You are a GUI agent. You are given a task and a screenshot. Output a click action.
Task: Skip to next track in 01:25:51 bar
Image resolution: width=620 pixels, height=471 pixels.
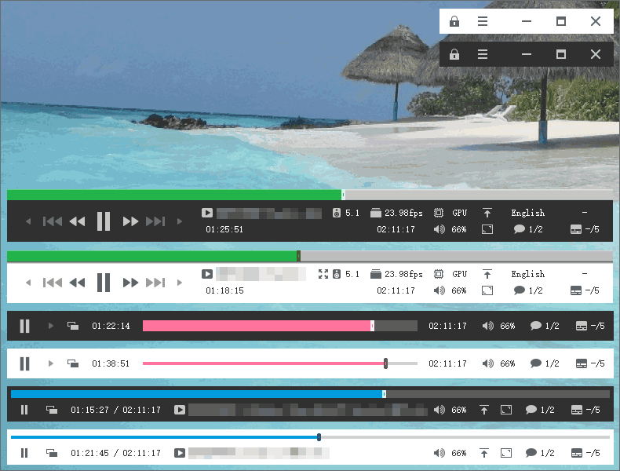pyautogui.click(x=155, y=221)
